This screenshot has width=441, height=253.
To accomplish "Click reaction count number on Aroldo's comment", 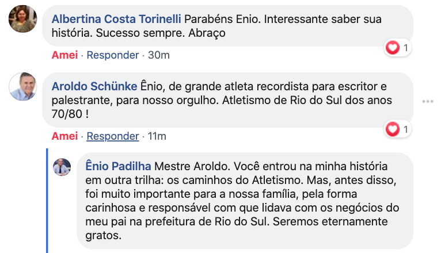I will [405, 129].
